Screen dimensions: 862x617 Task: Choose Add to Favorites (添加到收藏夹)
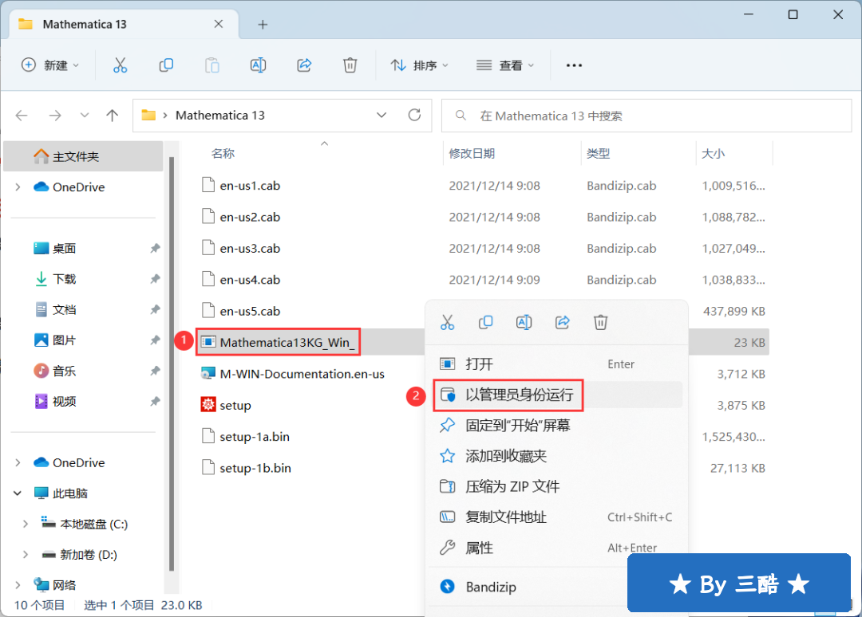(x=557, y=456)
